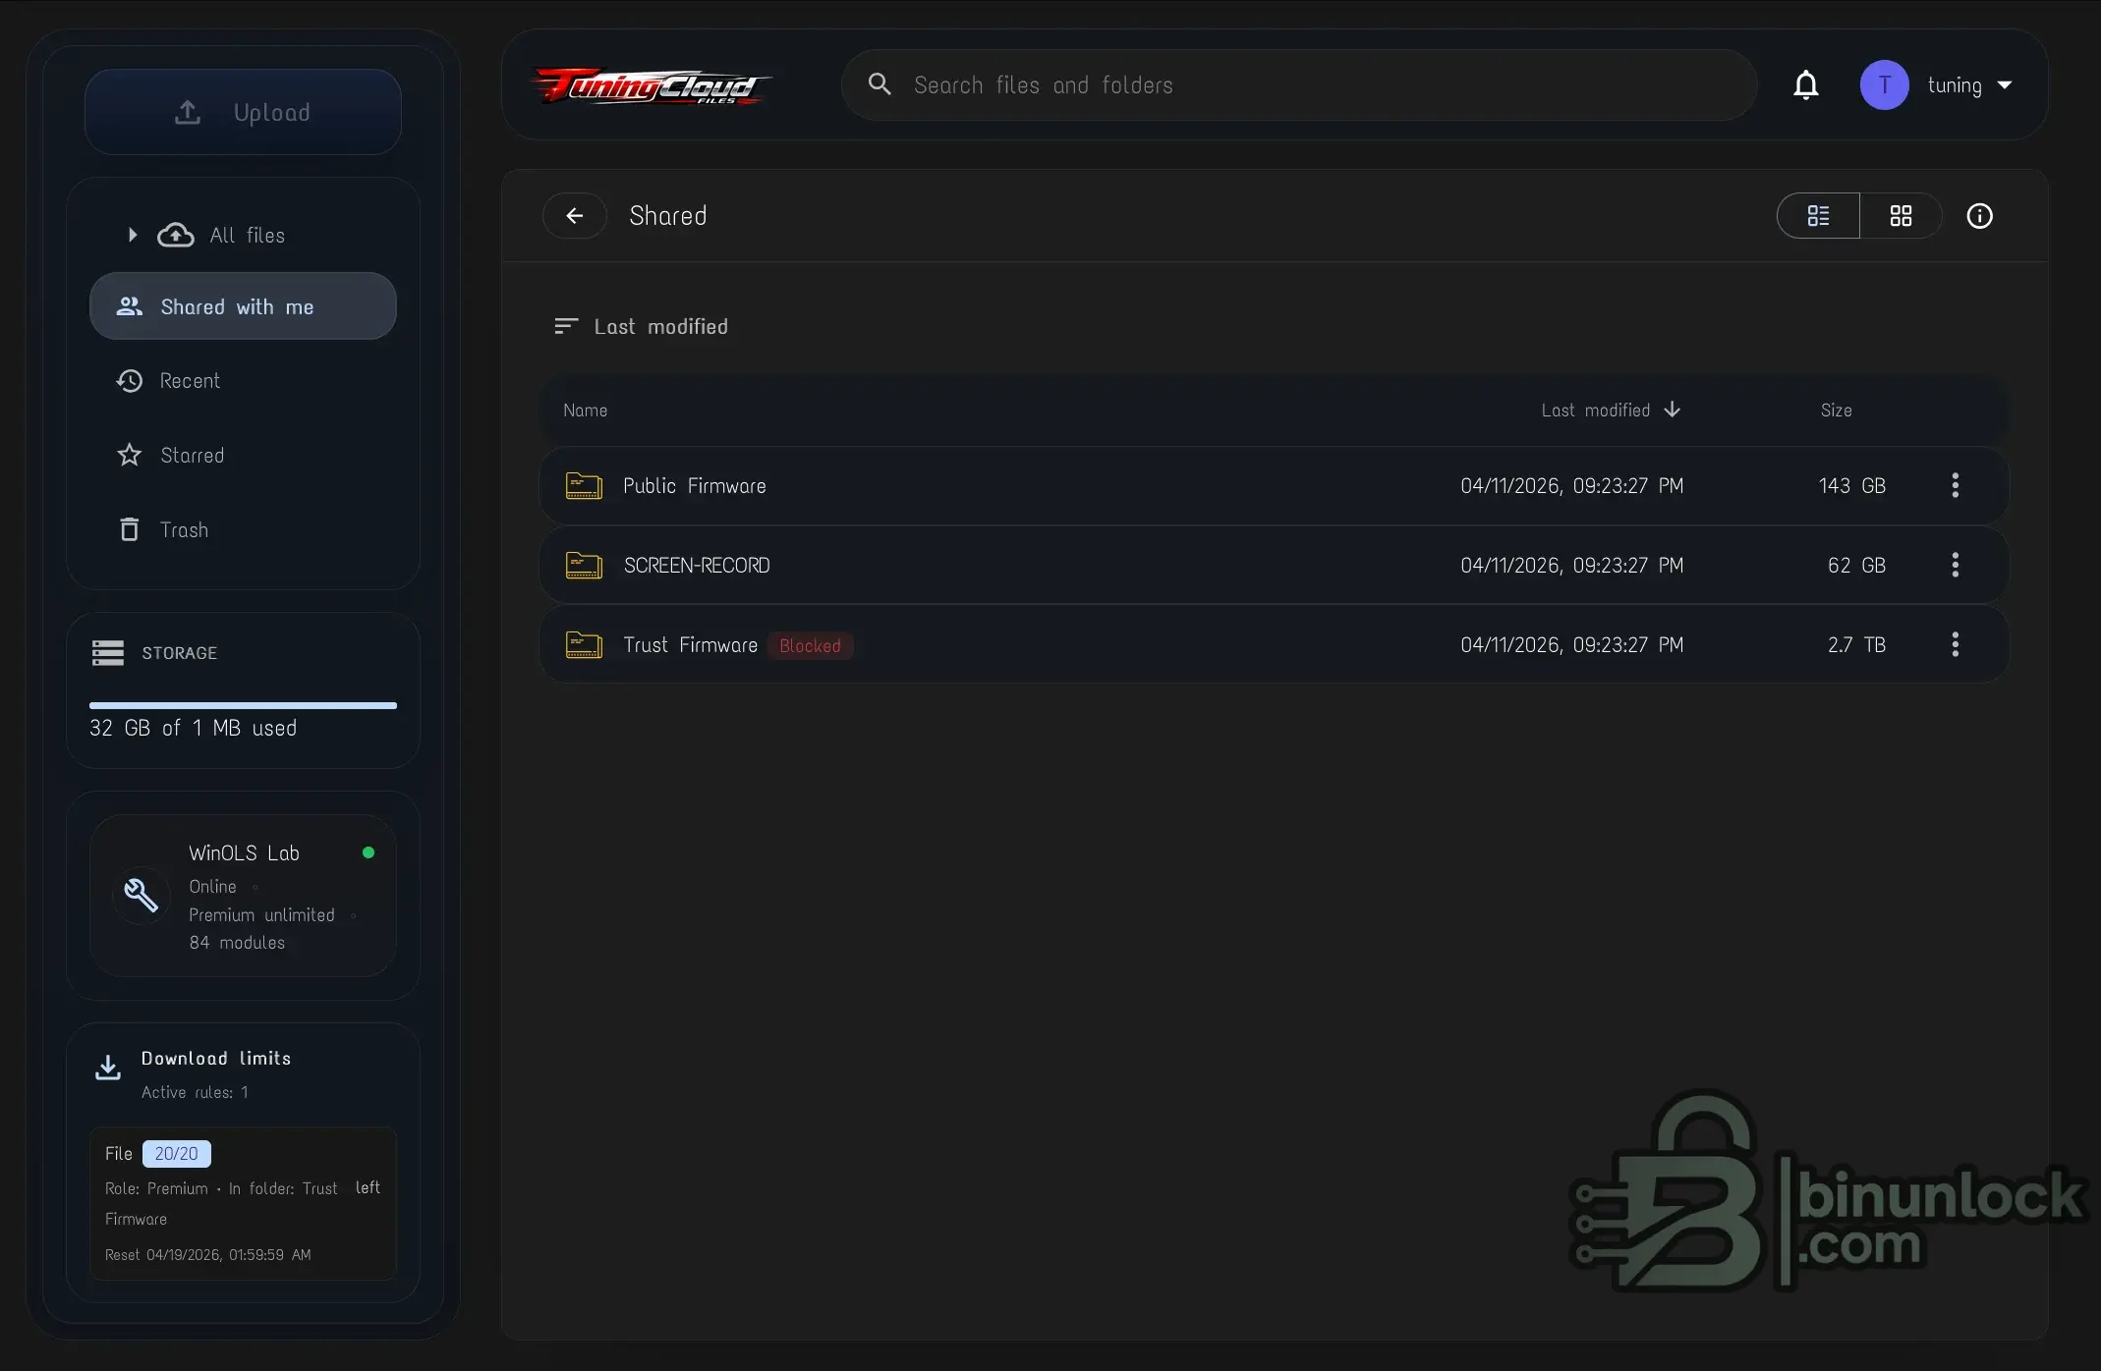Click the WinOLS Lab wrench icon

coord(141,895)
